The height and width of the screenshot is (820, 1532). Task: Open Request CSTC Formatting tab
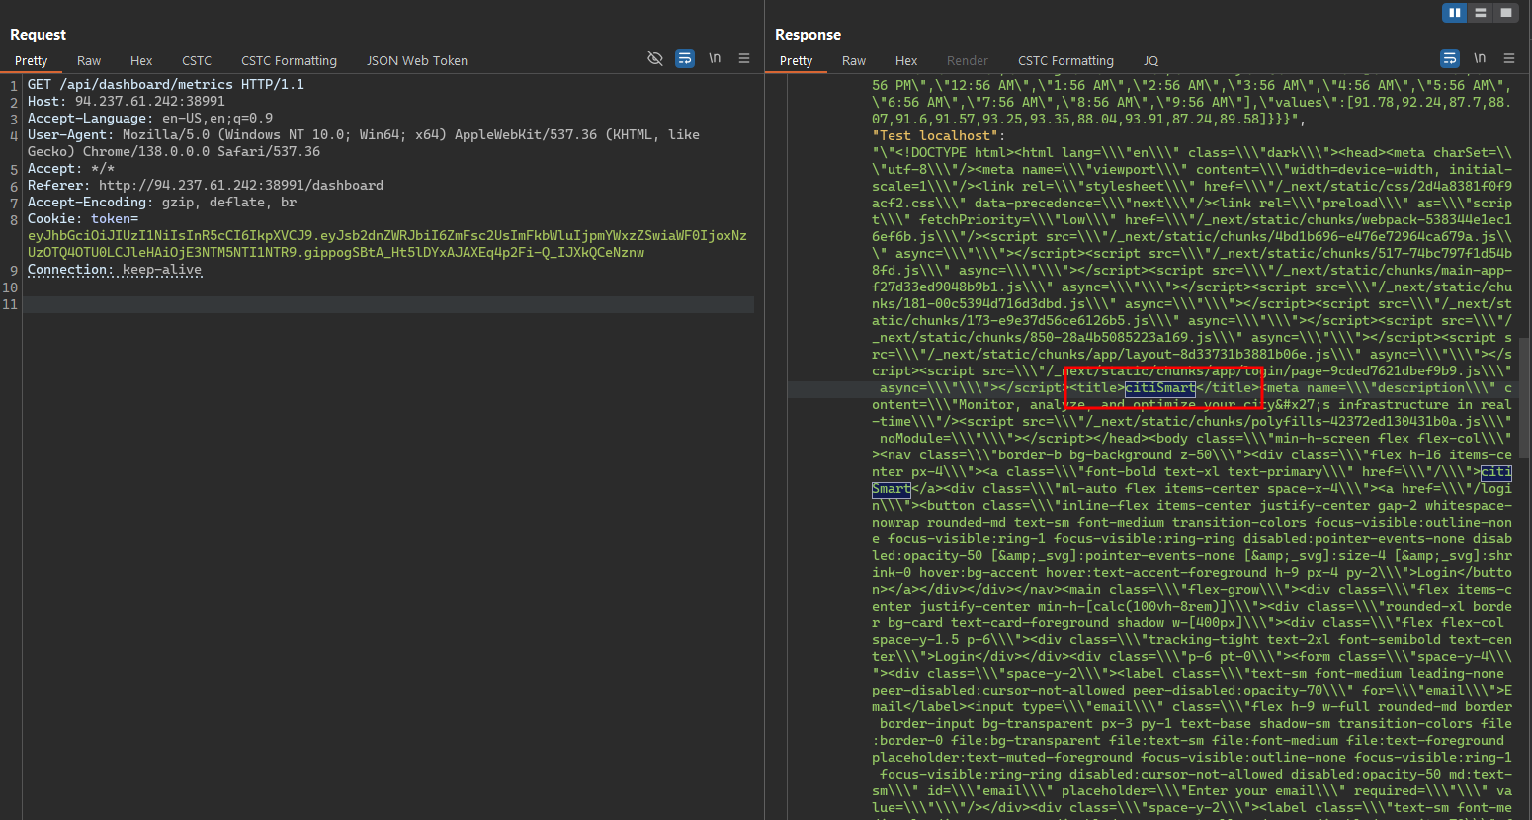coord(289,61)
